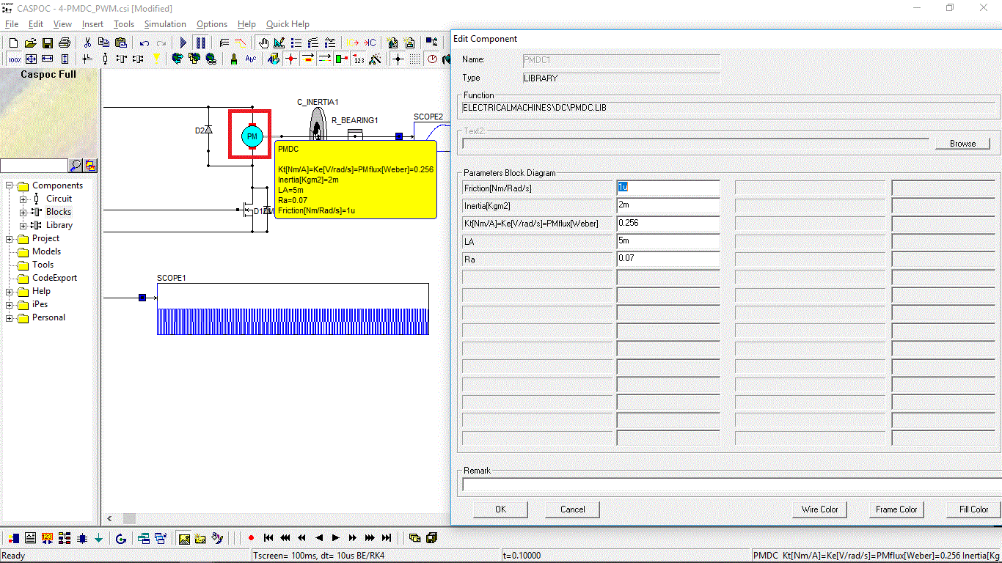Click the skip-to-end playback control
Screen dimensions: 1002x563
(387, 538)
